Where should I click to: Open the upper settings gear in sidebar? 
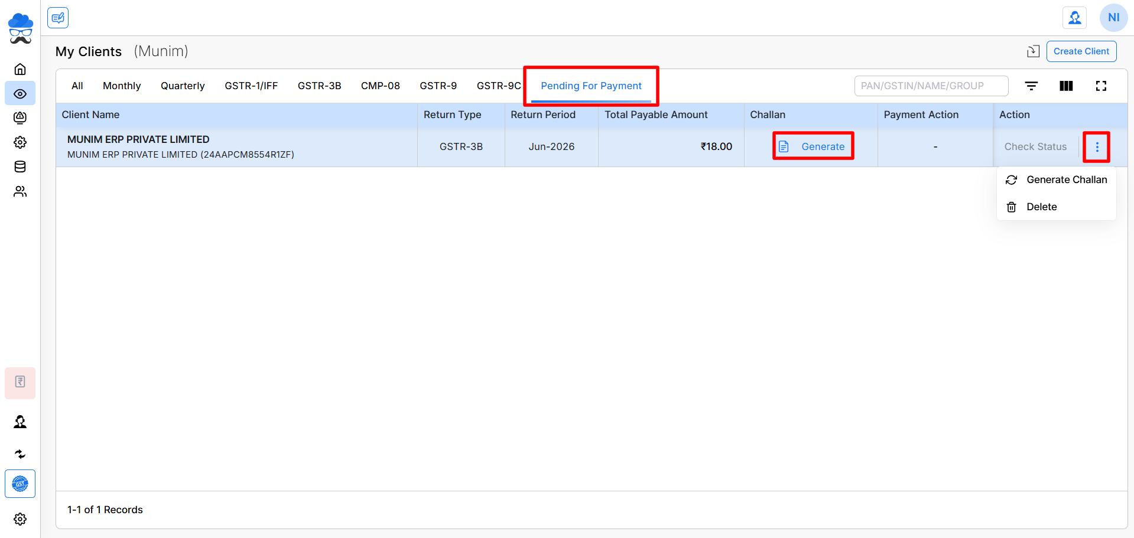20,142
